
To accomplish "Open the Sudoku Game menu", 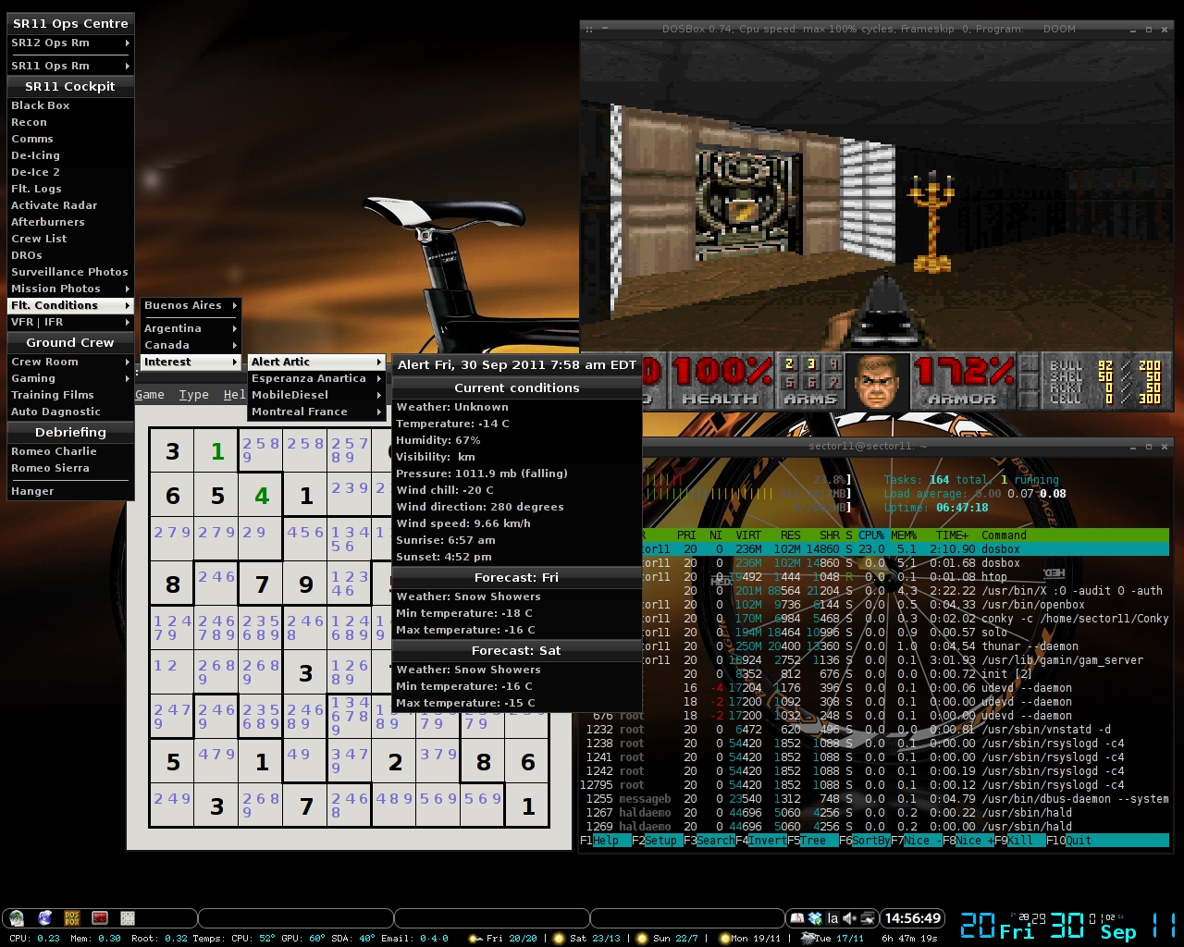I will pyautogui.click(x=150, y=395).
